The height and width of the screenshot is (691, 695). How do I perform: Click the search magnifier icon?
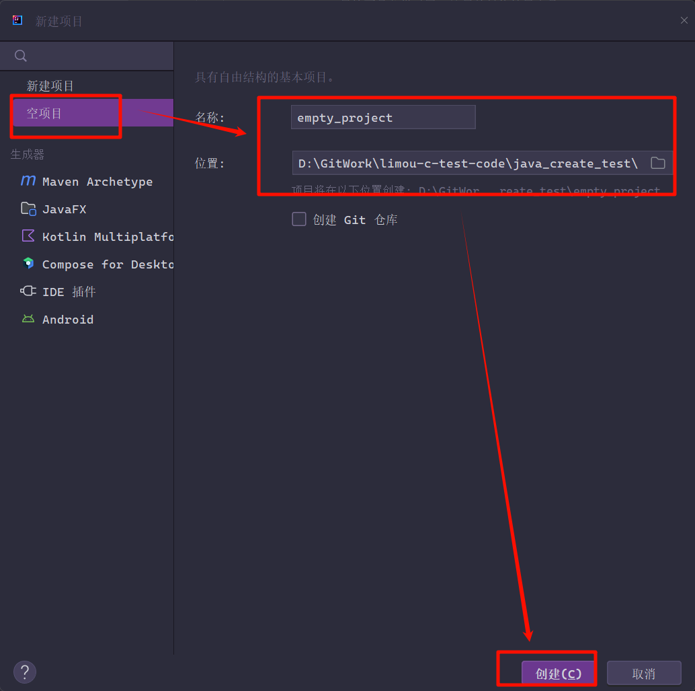21,56
